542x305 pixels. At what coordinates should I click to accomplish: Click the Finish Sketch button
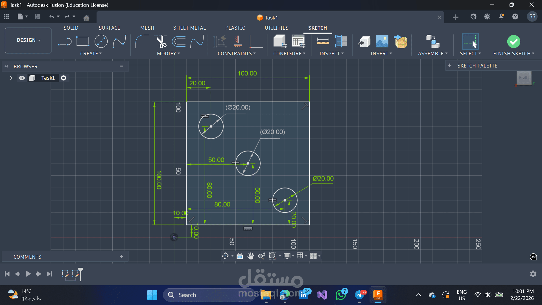point(513,42)
